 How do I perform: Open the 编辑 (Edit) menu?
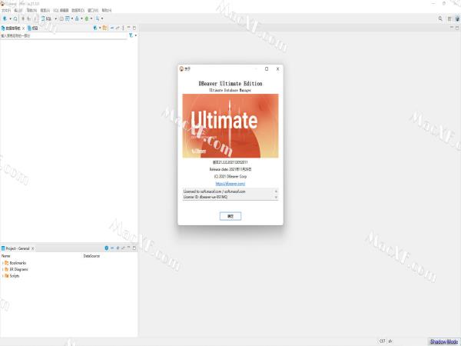[18, 10]
